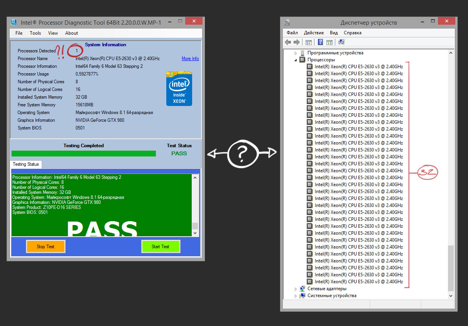
Task: Click the Free System Memory value 15618MB
Action: coord(84,105)
